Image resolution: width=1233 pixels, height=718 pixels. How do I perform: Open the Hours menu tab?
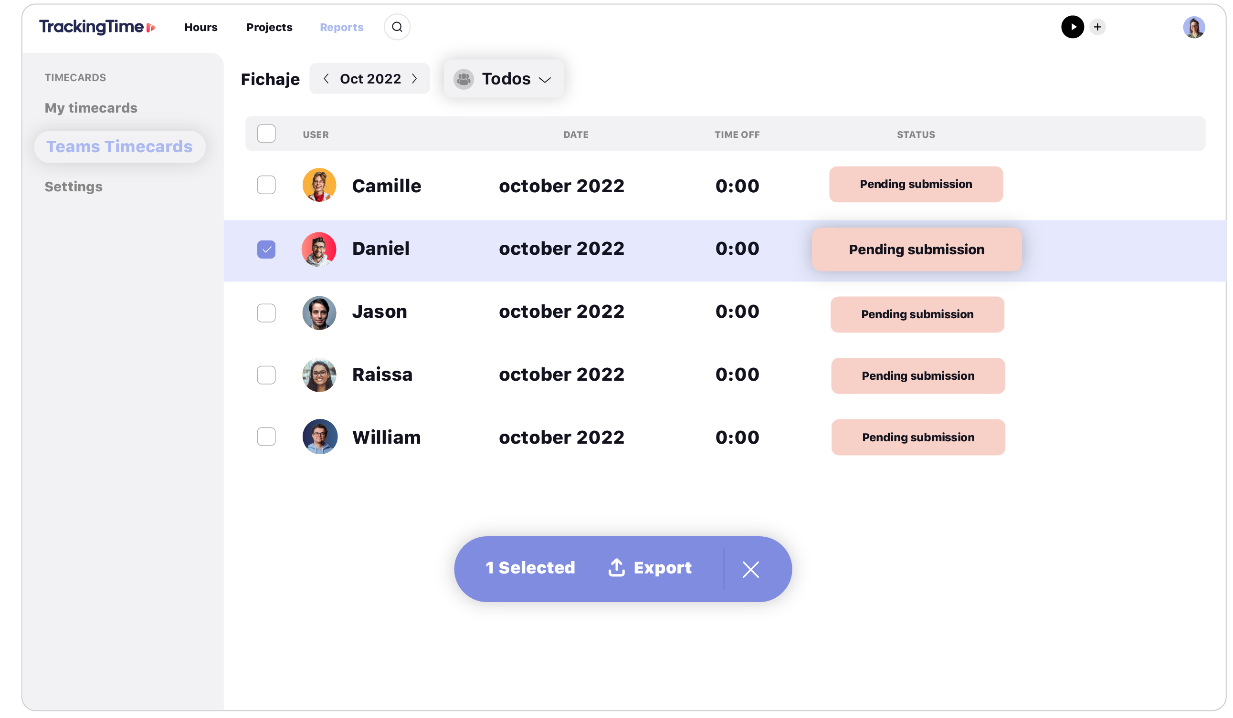201,26
